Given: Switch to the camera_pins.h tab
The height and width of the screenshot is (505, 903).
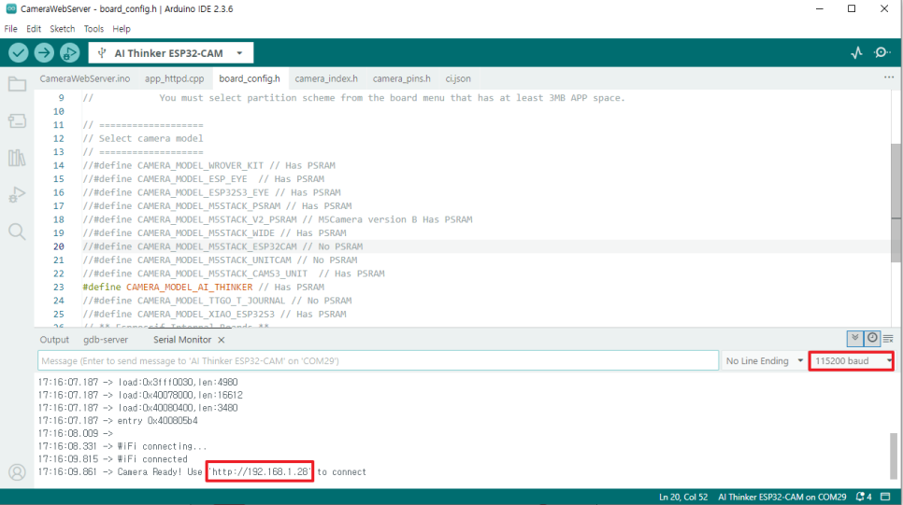Looking at the screenshot, I should tap(401, 78).
